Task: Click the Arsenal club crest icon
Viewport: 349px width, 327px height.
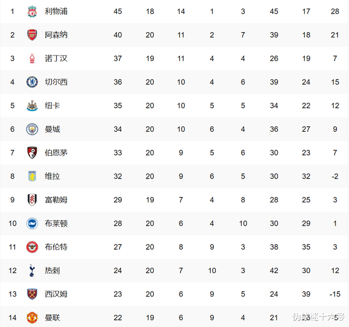Action: click(32, 35)
